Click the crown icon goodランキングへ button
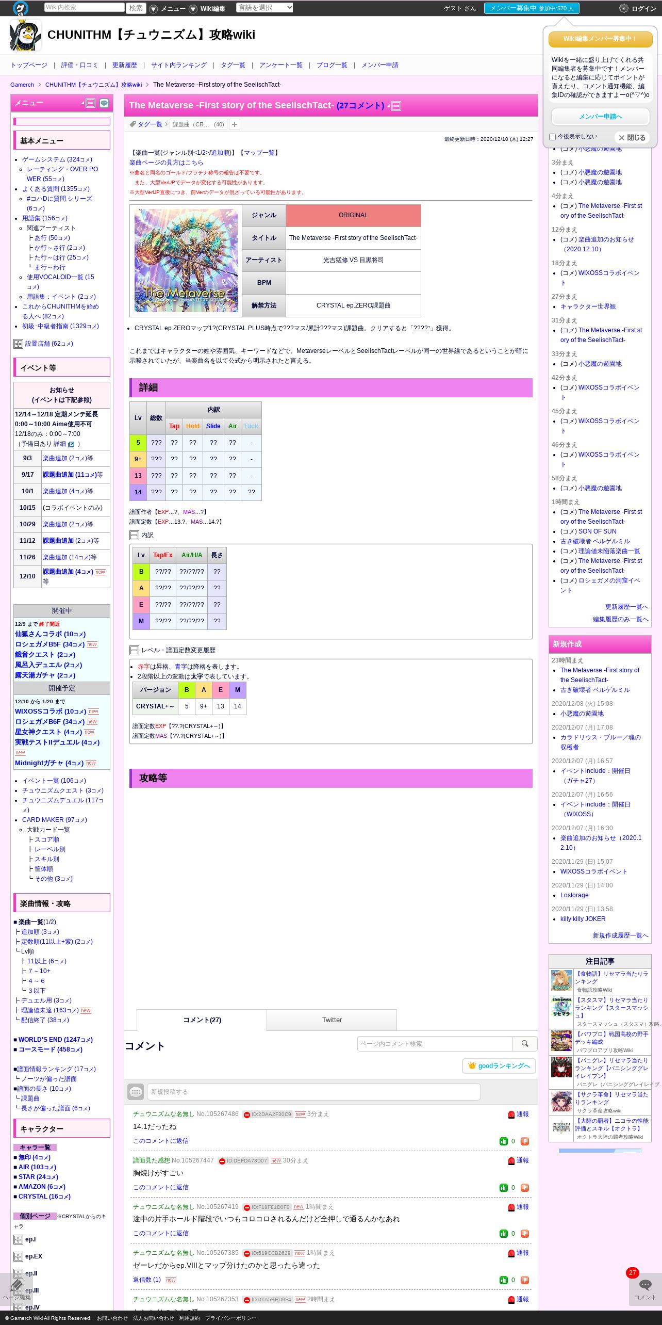The image size is (662, 1325). tap(499, 1066)
